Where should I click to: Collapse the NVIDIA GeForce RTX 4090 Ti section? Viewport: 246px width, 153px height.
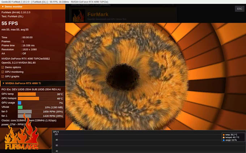3,84
